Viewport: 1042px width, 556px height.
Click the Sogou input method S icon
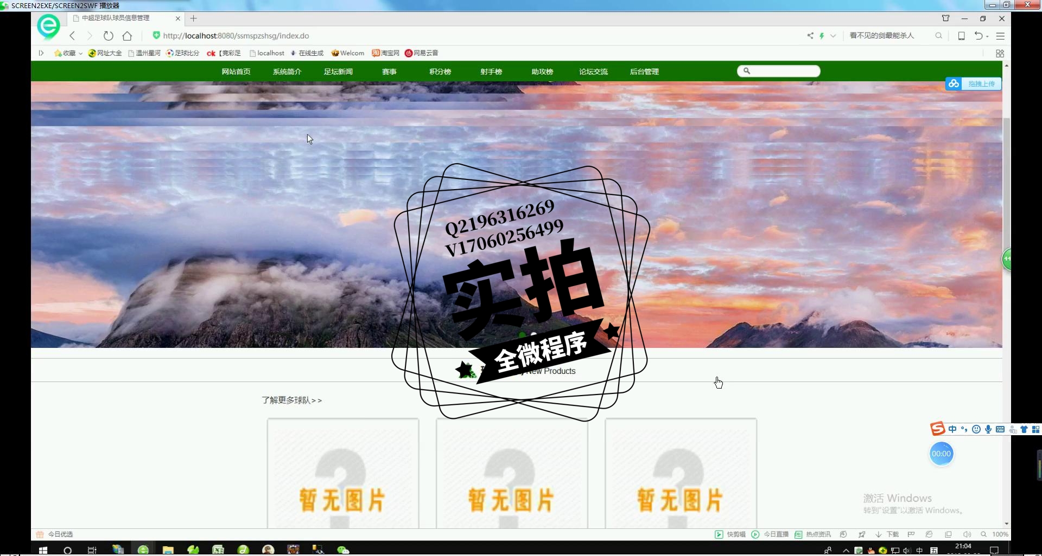coord(937,429)
